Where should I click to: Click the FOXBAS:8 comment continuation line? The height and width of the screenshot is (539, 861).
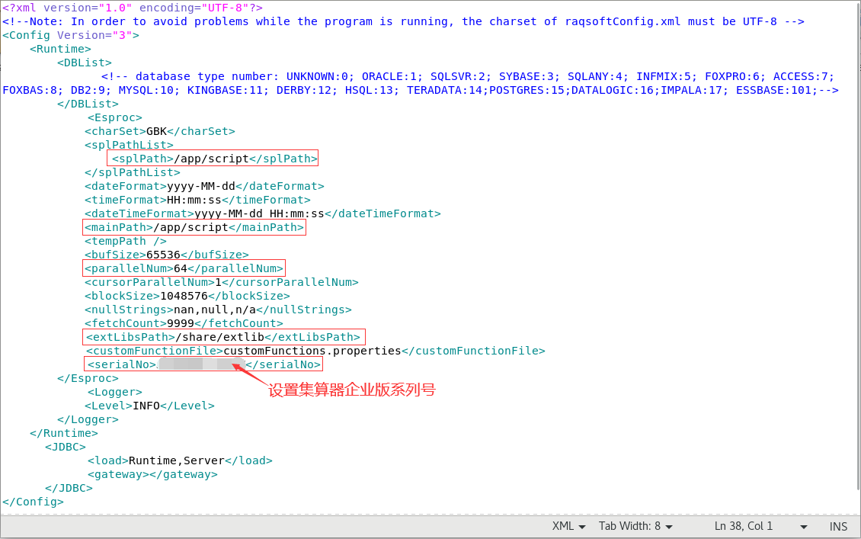tap(421, 90)
